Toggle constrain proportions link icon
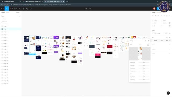The width and height of the screenshot is (172, 97). pos(170,23)
